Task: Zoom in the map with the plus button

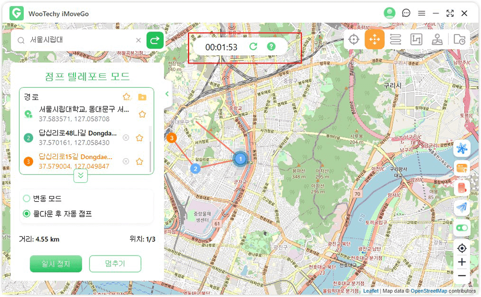Action: pyautogui.click(x=462, y=262)
